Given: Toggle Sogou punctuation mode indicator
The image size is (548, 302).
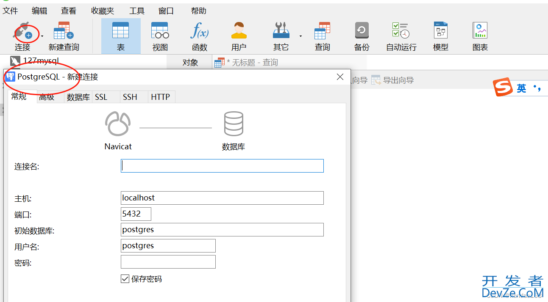Looking at the screenshot, I should point(537,88).
